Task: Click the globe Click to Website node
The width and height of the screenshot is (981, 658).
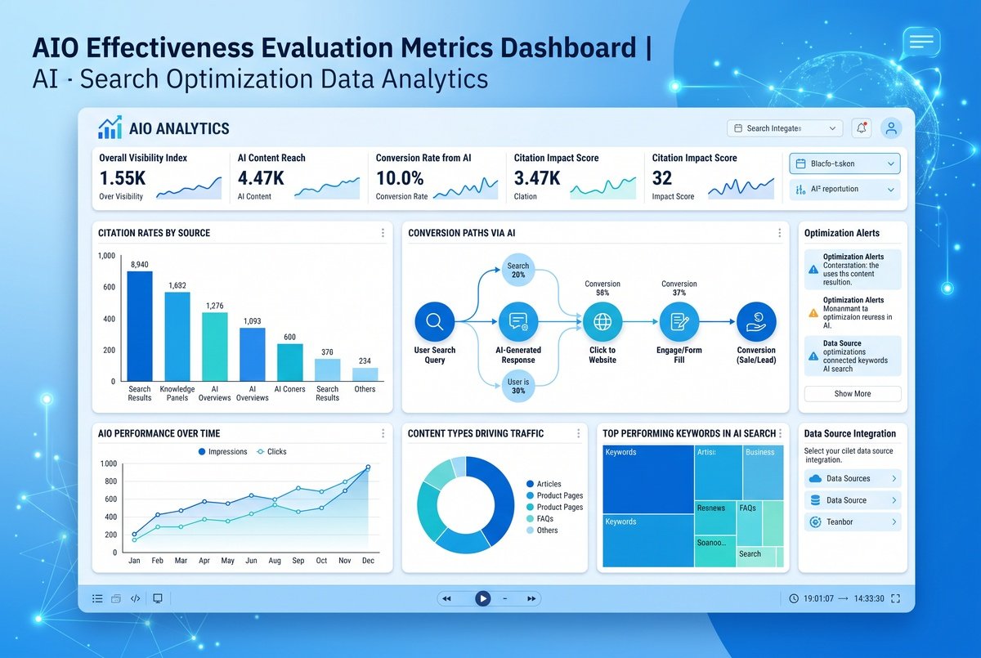Action: pos(602,322)
